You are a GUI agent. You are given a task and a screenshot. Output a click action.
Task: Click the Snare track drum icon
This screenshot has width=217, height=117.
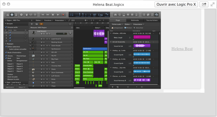tap(33, 69)
